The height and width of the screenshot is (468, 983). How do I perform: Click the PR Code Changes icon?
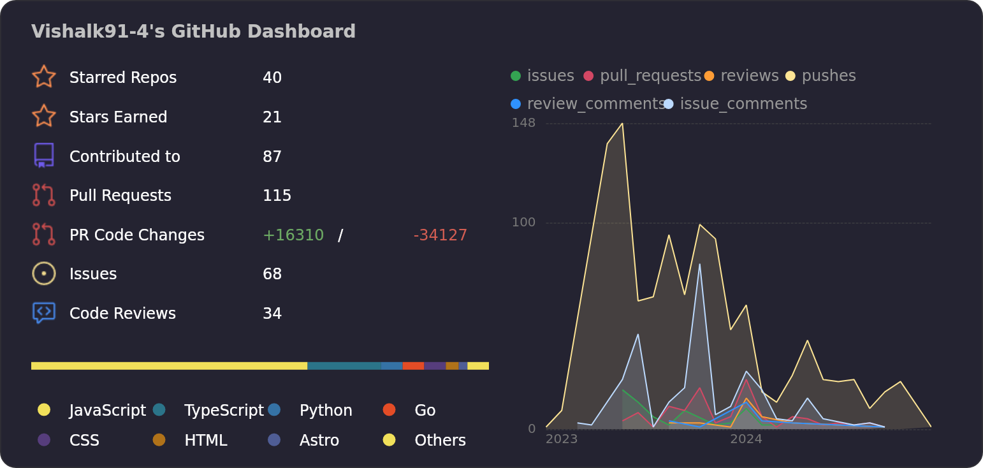pos(44,235)
